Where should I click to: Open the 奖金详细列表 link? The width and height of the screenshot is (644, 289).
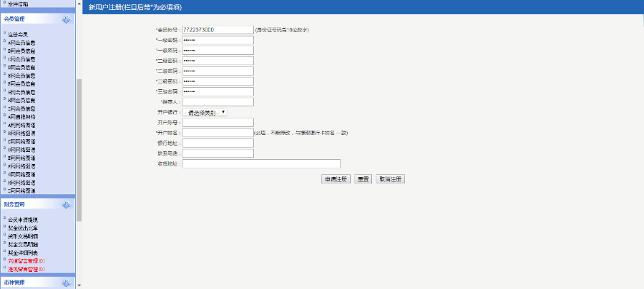coord(23,253)
